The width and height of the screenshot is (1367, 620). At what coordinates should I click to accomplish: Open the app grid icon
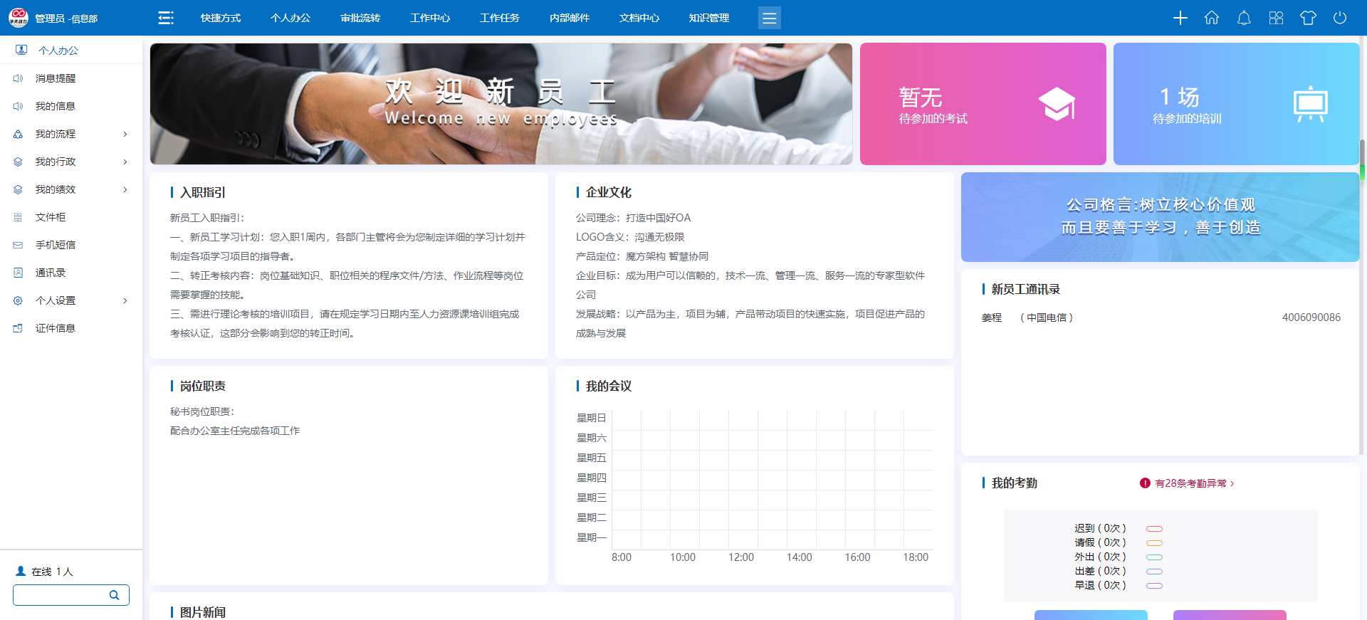1276,18
